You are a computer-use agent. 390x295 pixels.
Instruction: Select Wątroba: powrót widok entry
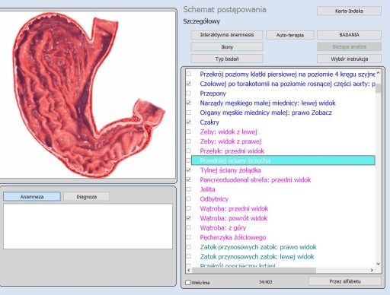(234, 218)
